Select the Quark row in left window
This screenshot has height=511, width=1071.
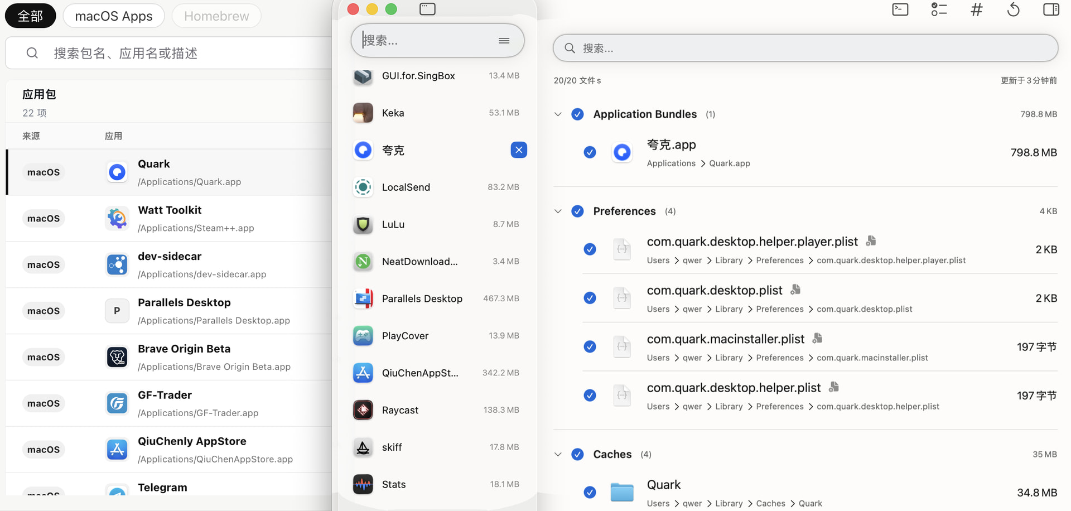169,172
